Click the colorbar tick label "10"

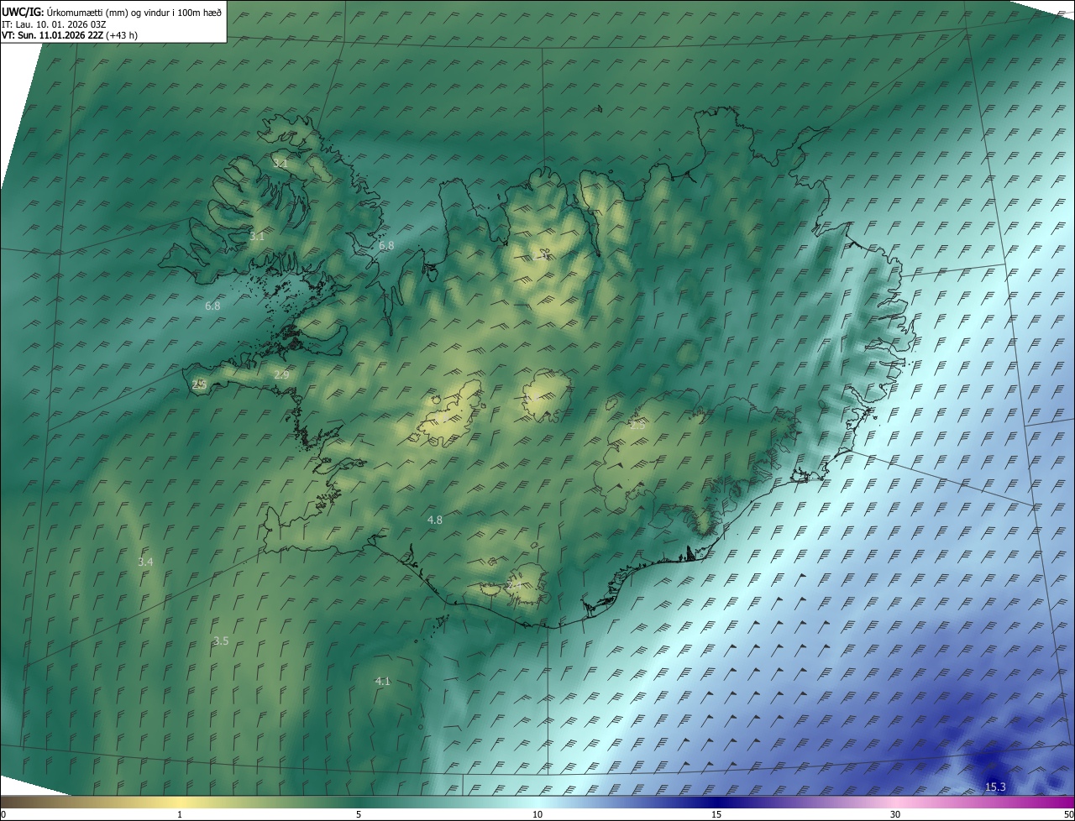point(537,814)
